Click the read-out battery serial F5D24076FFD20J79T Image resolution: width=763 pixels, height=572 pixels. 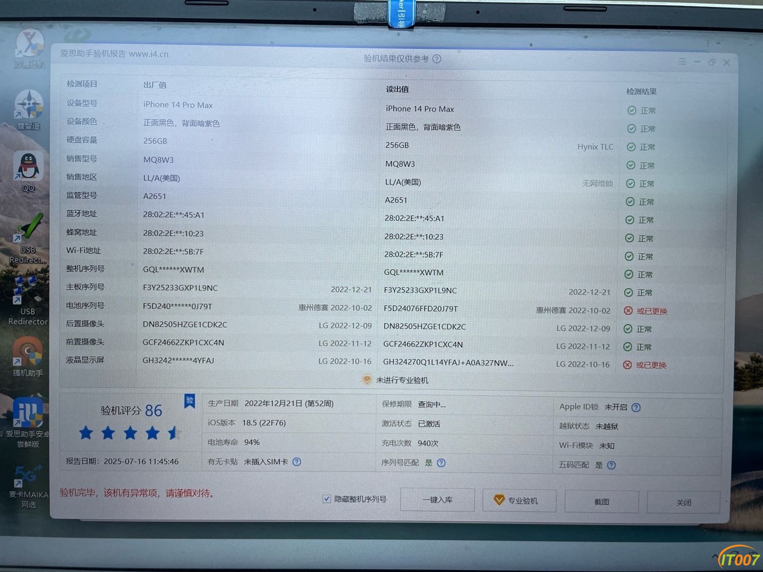[x=421, y=308]
